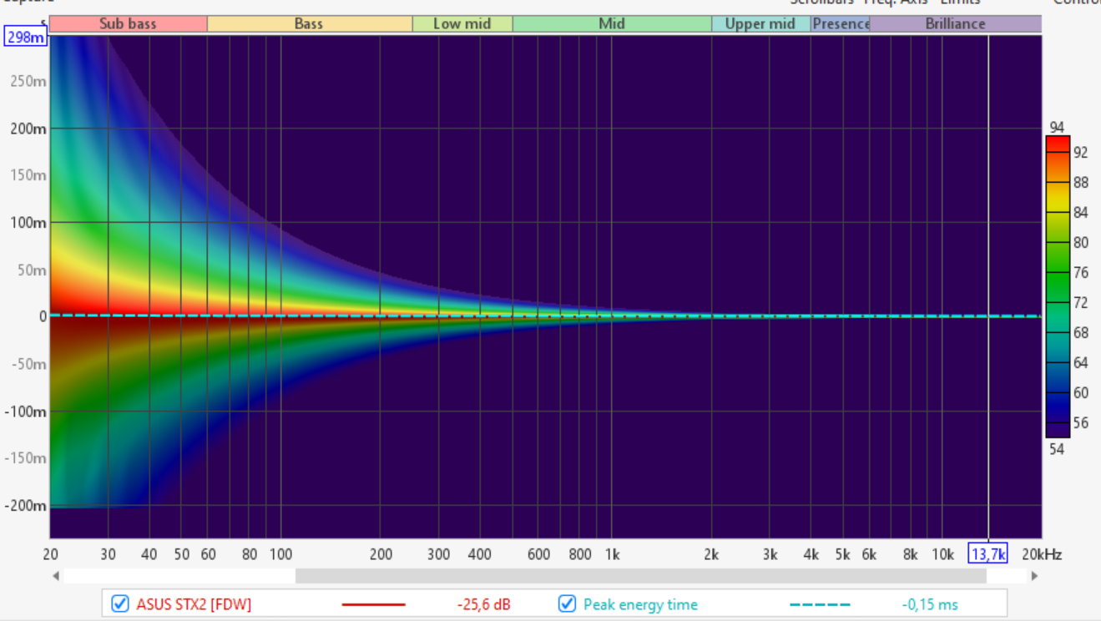The width and height of the screenshot is (1101, 621).
Task: Click the -25,6 dB readout value
Action: [x=483, y=604]
